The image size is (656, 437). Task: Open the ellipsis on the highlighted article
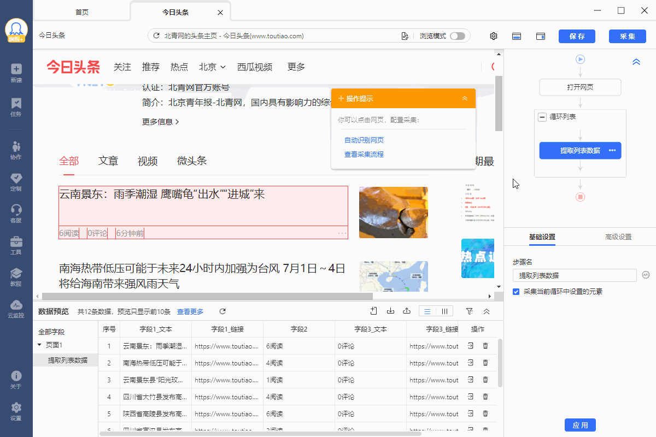tap(342, 233)
